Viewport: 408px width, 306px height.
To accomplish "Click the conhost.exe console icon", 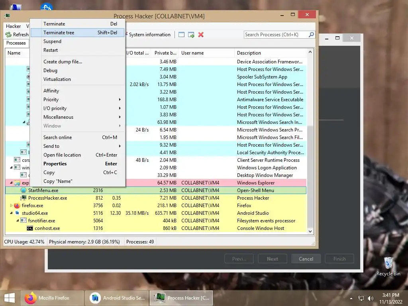I will [30, 228].
